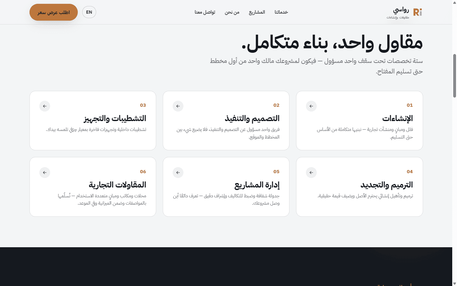The image size is (457, 286).
Task: Click the اطلب عرض سعر button
Action: (x=54, y=12)
